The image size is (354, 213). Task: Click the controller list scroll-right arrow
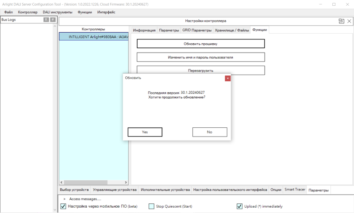[x=126, y=183]
